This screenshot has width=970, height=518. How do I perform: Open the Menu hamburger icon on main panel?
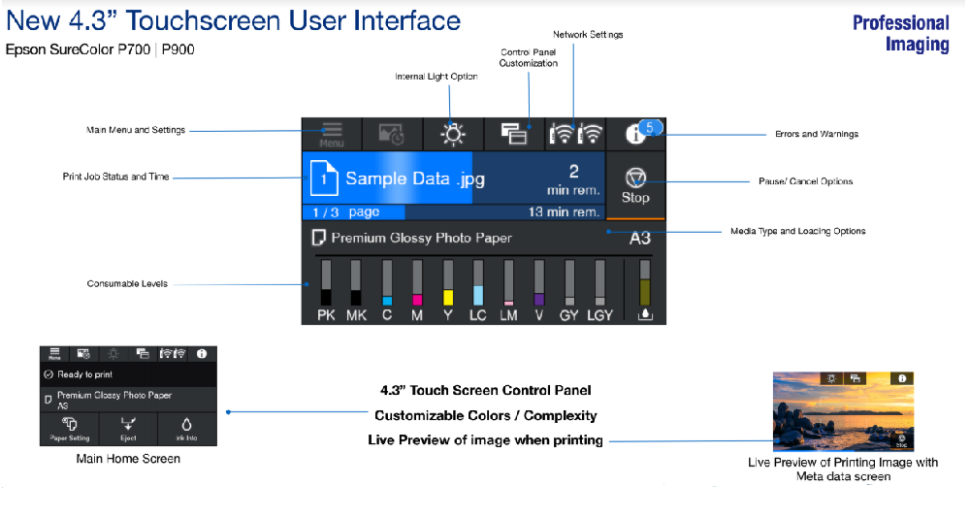tap(332, 134)
